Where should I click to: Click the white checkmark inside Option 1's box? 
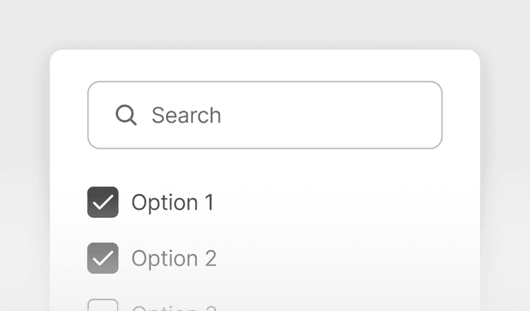coord(102,203)
